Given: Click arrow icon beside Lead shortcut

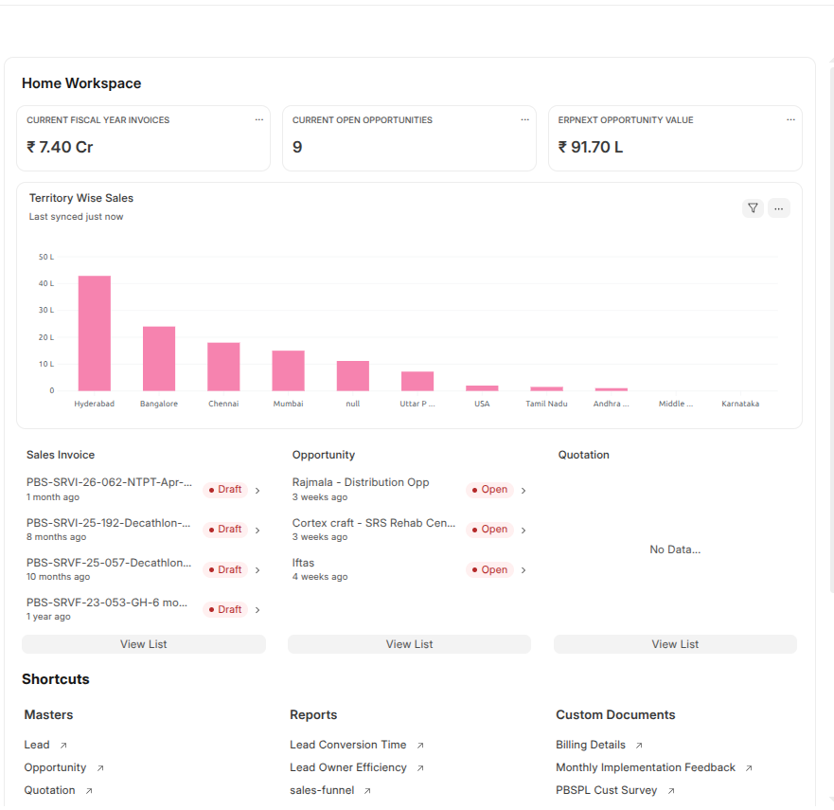Looking at the screenshot, I should point(63,745).
